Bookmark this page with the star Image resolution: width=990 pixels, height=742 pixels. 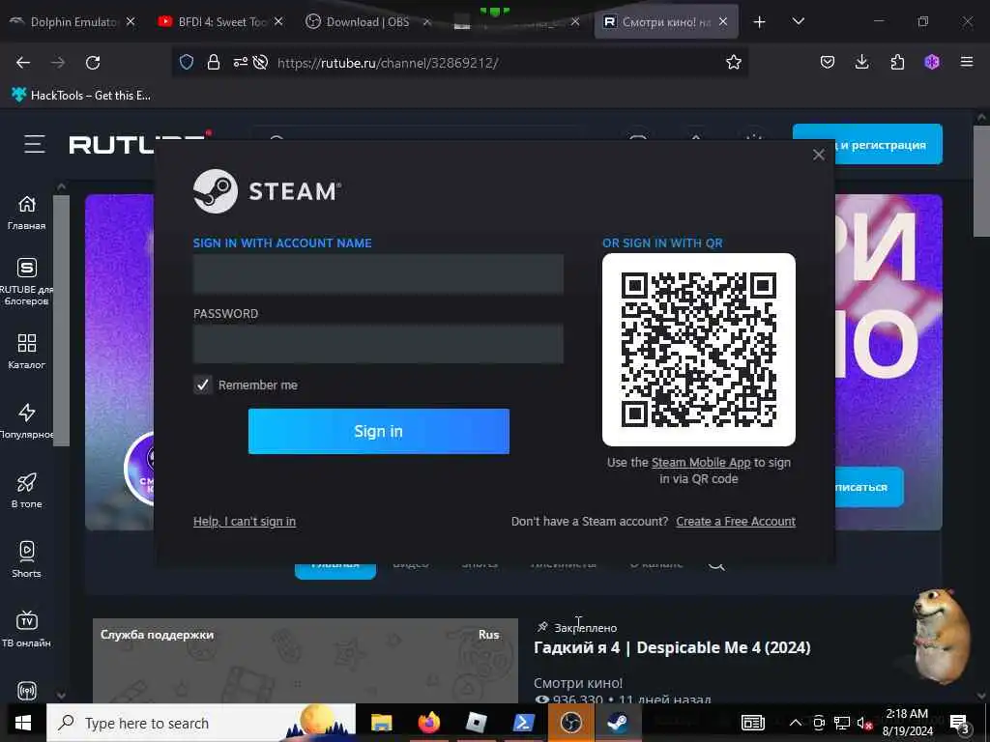(x=733, y=62)
